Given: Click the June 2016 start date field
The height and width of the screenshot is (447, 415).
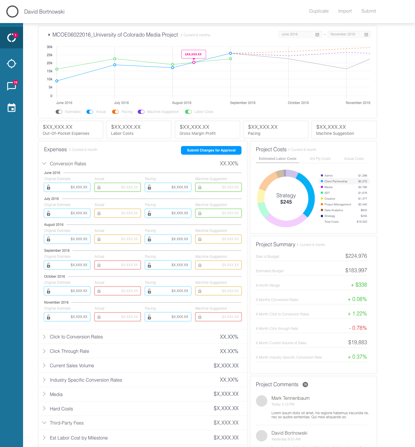Looking at the screenshot, I should click(300, 35).
